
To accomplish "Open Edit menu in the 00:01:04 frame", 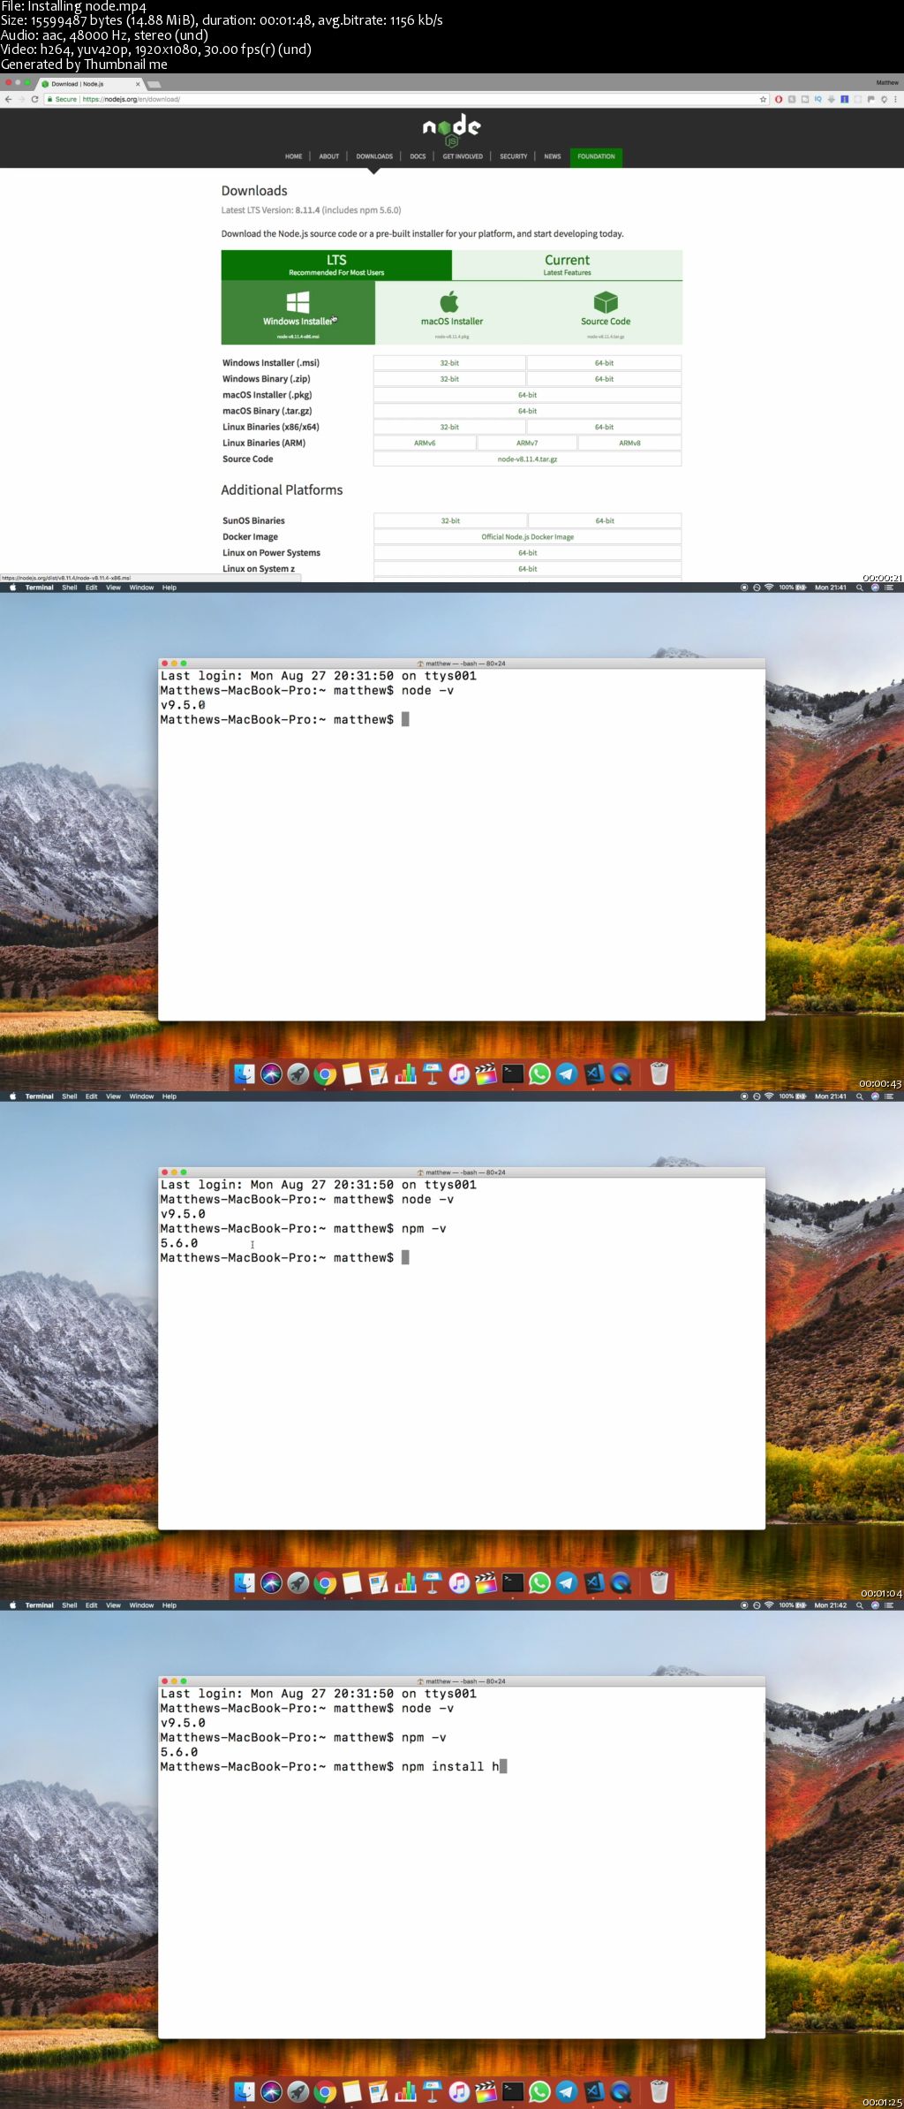I will tap(92, 1096).
